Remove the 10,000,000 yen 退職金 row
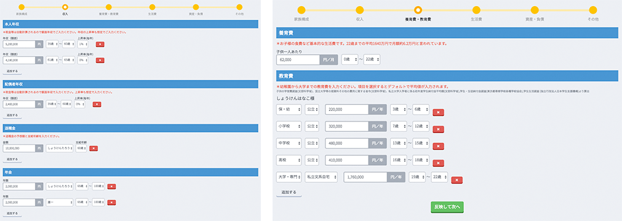The width and height of the screenshot is (622, 221). [94, 149]
